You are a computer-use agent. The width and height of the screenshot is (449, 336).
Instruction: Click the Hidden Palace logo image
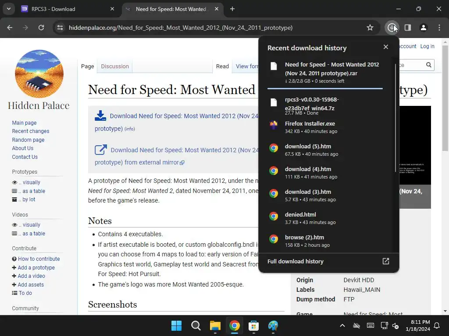tap(39, 73)
